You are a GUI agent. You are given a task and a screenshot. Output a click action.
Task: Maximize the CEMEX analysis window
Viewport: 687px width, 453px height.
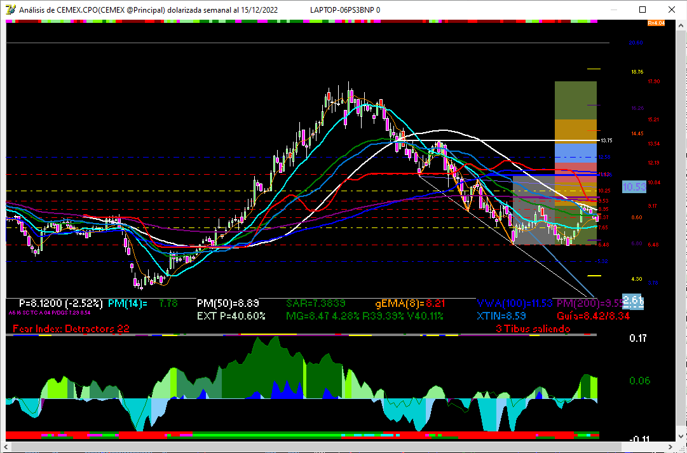pos(643,10)
